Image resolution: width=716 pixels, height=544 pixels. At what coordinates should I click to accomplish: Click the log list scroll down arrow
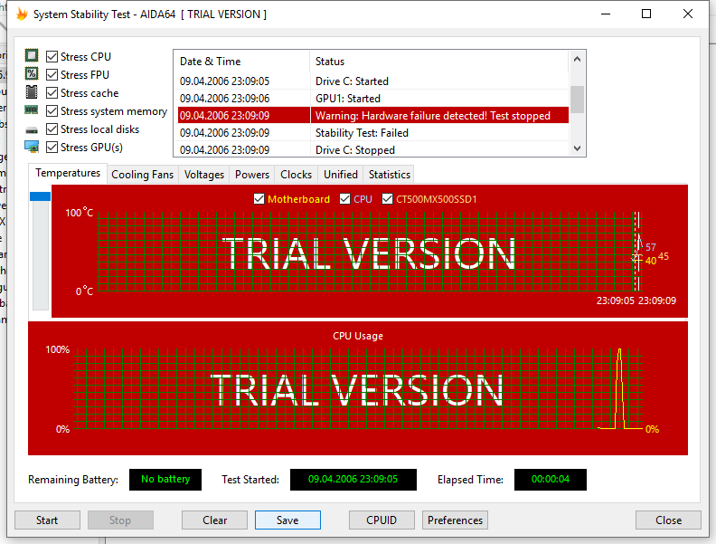point(577,148)
